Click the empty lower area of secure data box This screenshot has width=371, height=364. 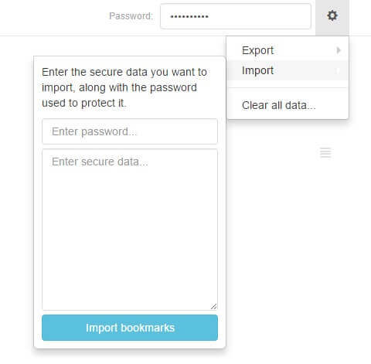click(130, 245)
